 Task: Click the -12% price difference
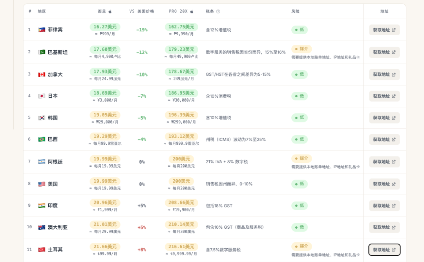(x=142, y=53)
